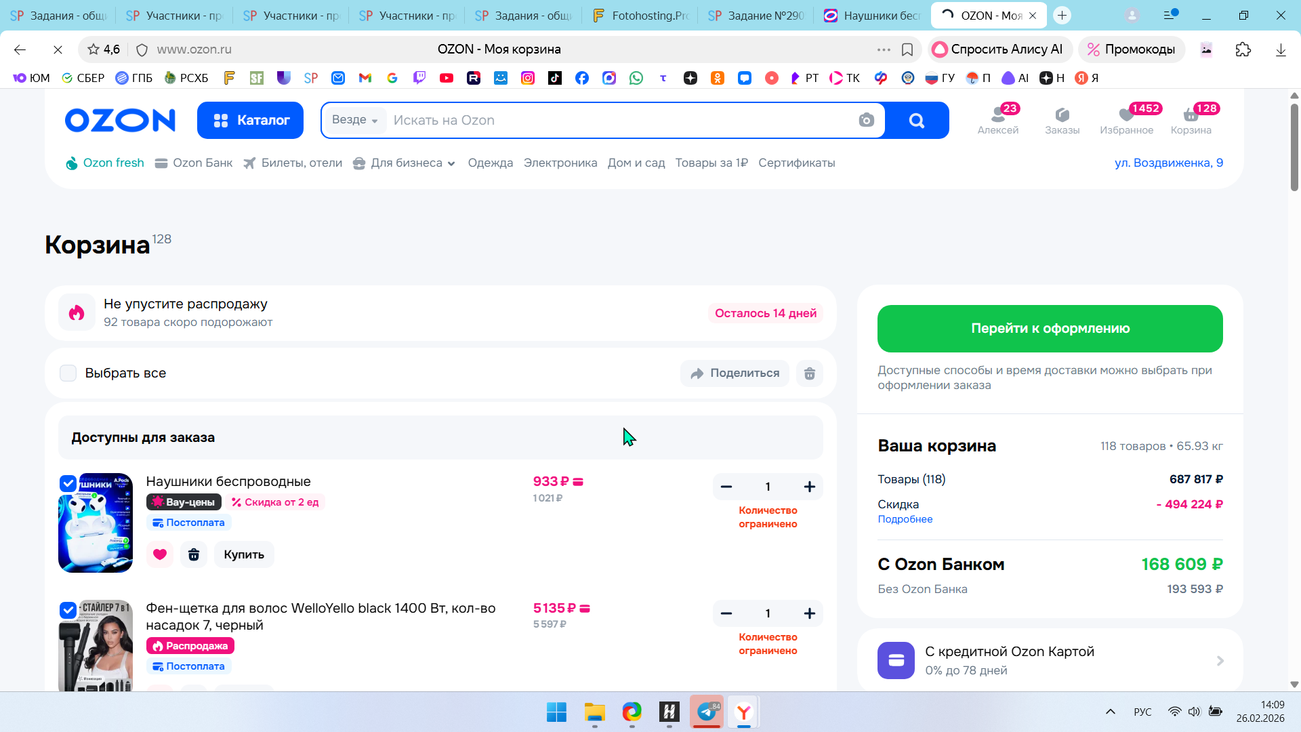
Task: Click the browser bookmark icon in address bar
Action: pos(907,49)
